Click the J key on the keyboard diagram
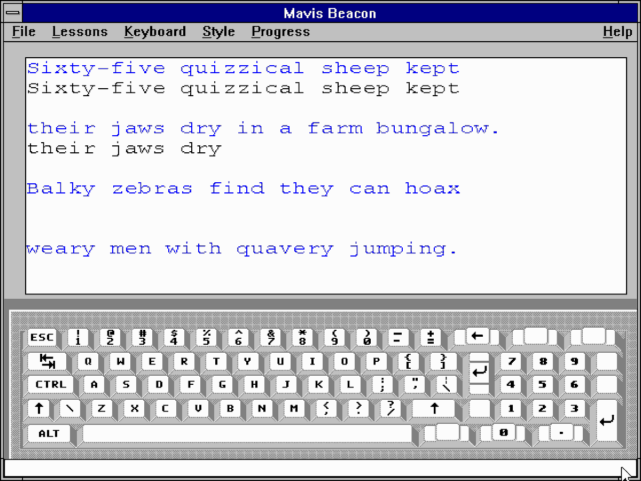Image resolution: width=641 pixels, height=481 pixels. [x=286, y=384]
